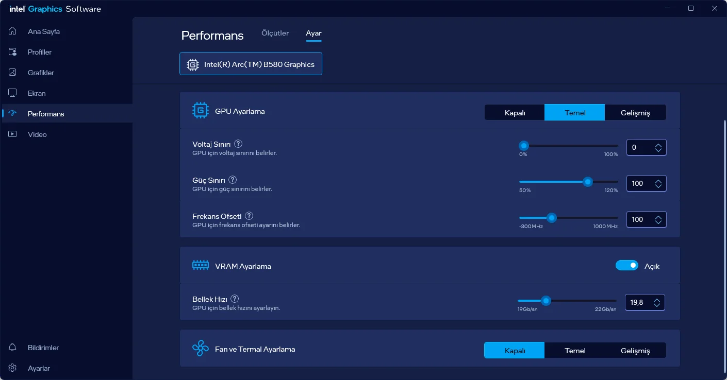The height and width of the screenshot is (380, 727).
Task: Set Fan ve Termal Ayarlama to Temel
Action: (575, 350)
